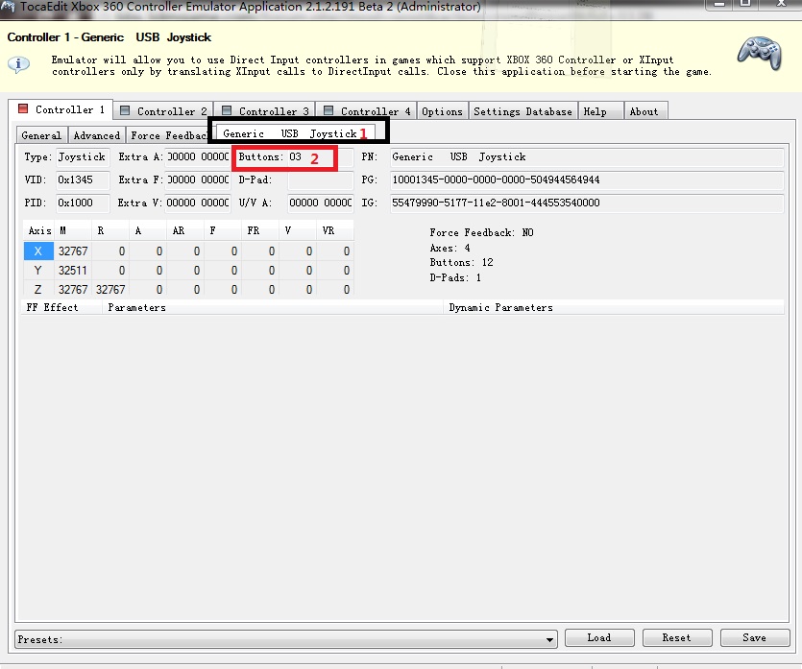The height and width of the screenshot is (669, 802).
Task: Click the Reset button
Action: click(677, 638)
